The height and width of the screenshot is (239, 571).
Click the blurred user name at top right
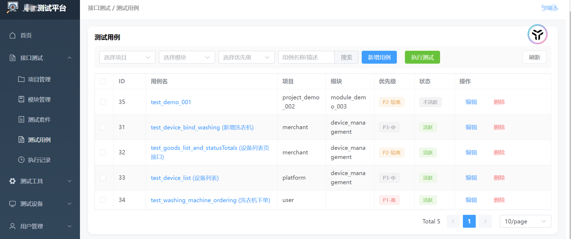550,8
